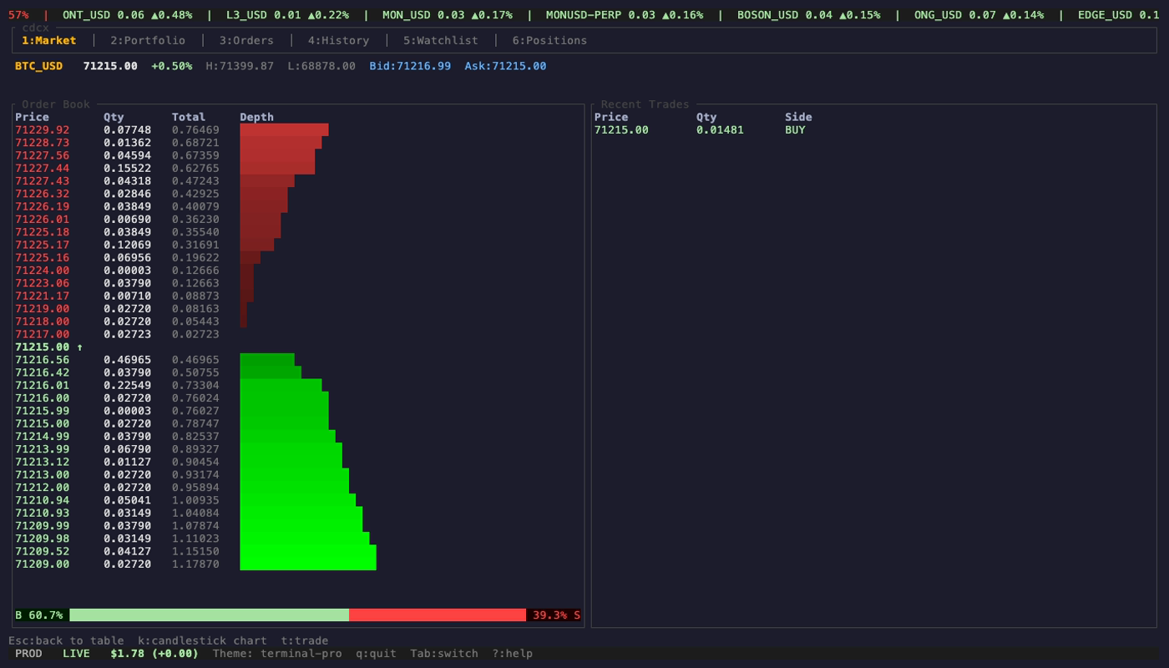This screenshot has width=1169, height=668.
Task: Click the 'k:candlestick chart' shortcut hint
Action: coord(202,641)
